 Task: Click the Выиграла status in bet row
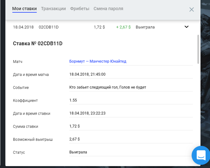coord(145,27)
